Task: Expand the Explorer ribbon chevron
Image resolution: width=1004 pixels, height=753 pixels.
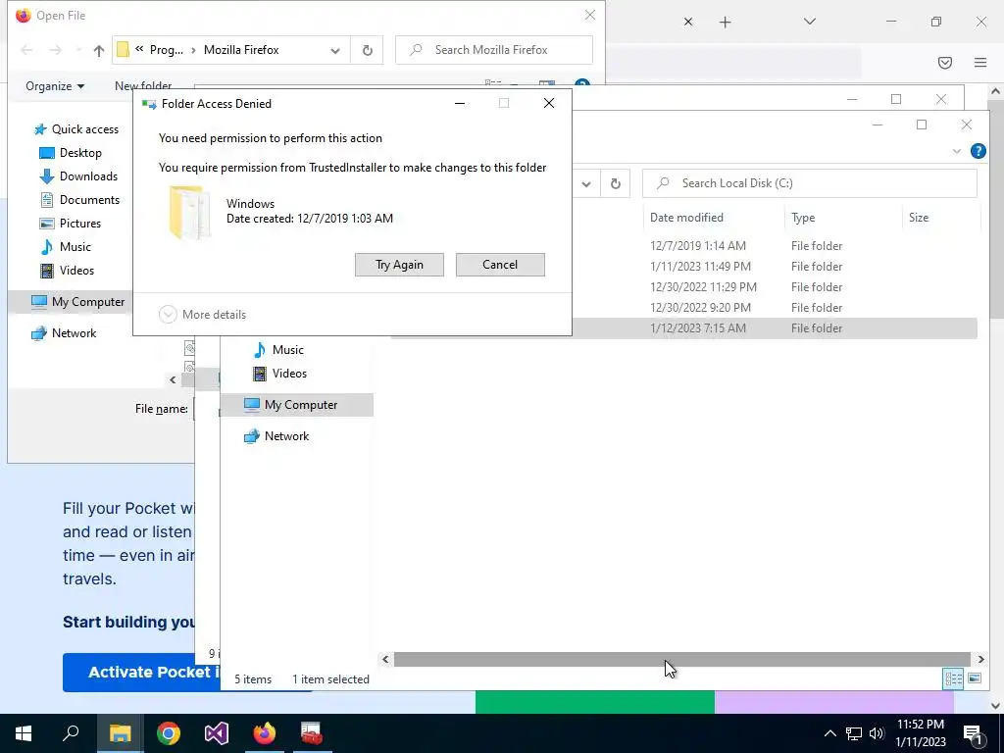Action: tap(957, 151)
